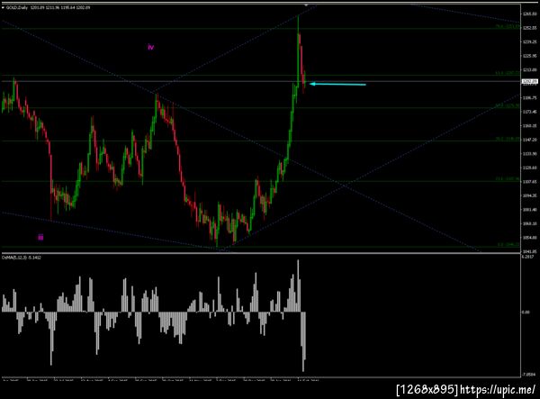Image resolution: width=540 pixels, height=399 pixels.
Task: Click the 1225.95 price scale value
Action: 530,56
